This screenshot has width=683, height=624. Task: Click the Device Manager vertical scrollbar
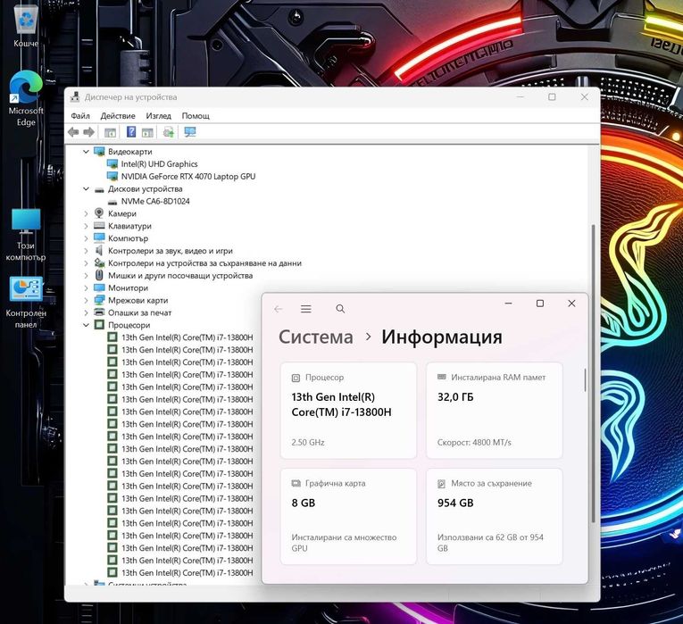pyautogui.click(x=593, y=374)
